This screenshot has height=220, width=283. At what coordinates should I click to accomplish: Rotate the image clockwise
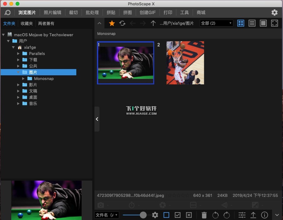click(x=227, y=215)
